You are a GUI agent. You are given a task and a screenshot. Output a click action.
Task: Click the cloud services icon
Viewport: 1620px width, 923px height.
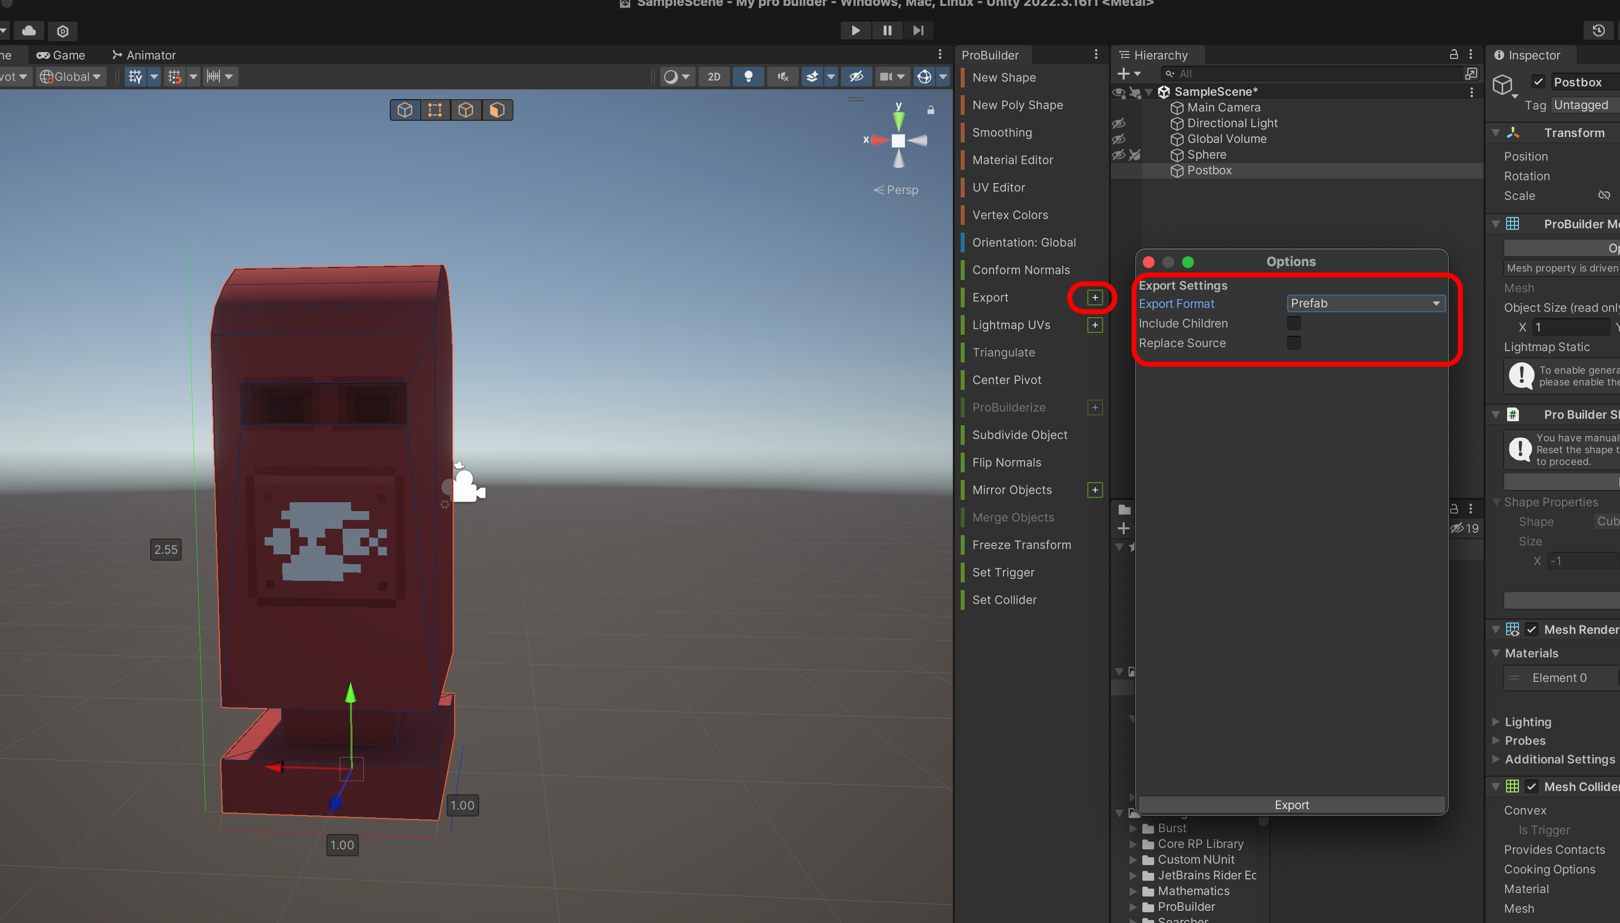point(29,30)
